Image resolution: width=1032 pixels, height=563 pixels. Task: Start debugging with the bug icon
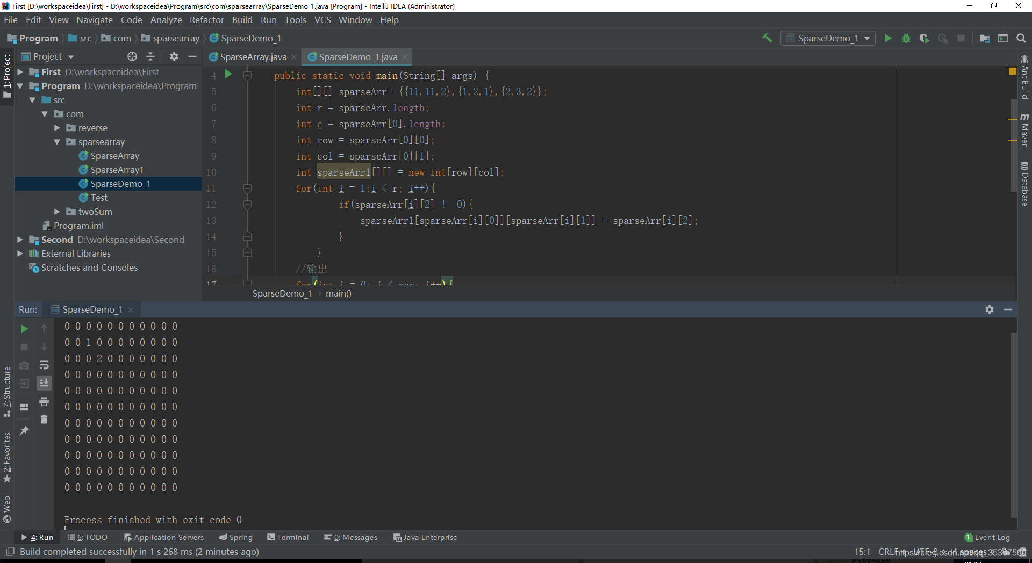pyautogui.click(x=906, y=38)
